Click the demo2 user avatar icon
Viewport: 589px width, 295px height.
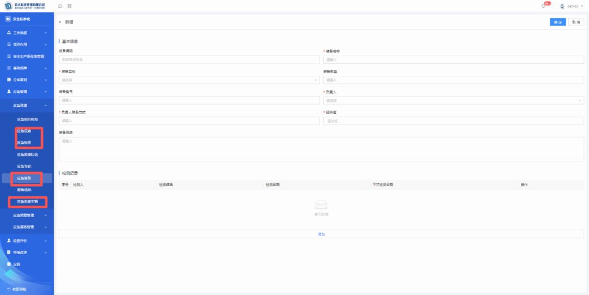coord(562,6)
